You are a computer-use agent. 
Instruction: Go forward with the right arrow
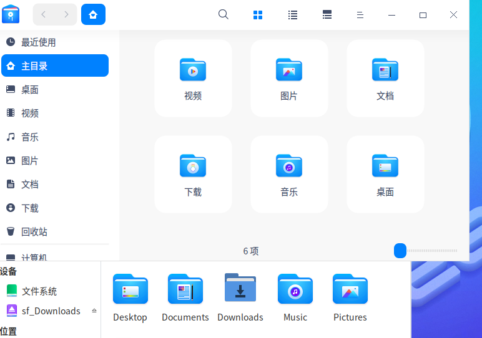(x=66, y=14)
